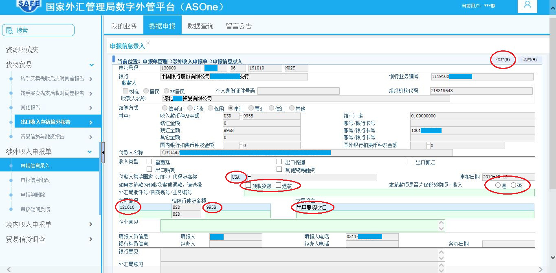Click the 收款人名称 field
This screenshot has width=556, height=273.
coord(306,98)
